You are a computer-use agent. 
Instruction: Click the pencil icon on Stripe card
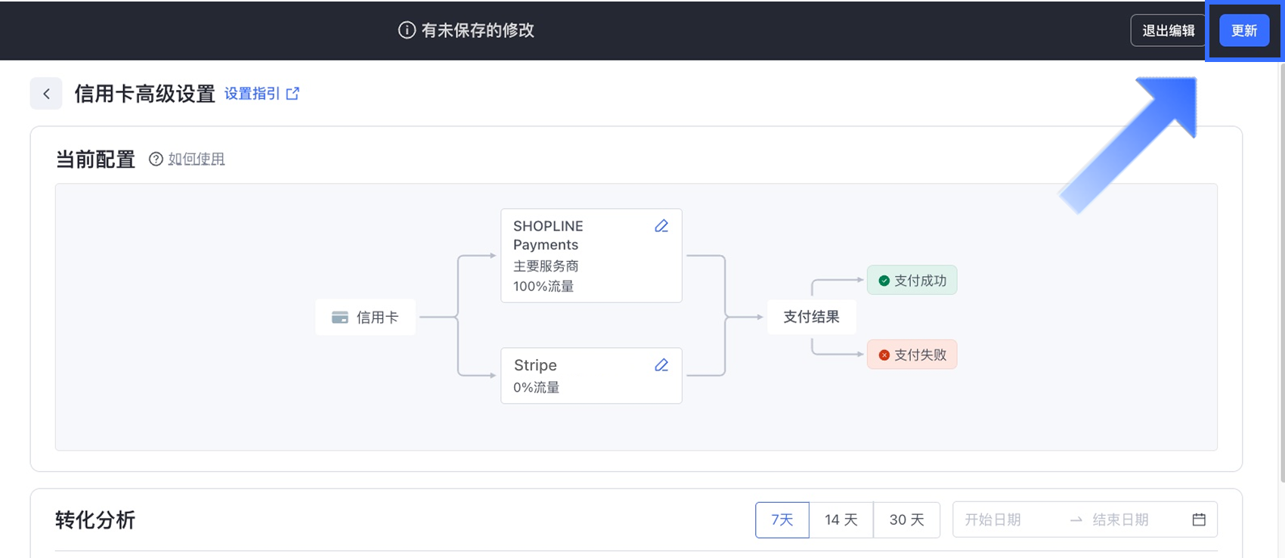coord(661,365)
